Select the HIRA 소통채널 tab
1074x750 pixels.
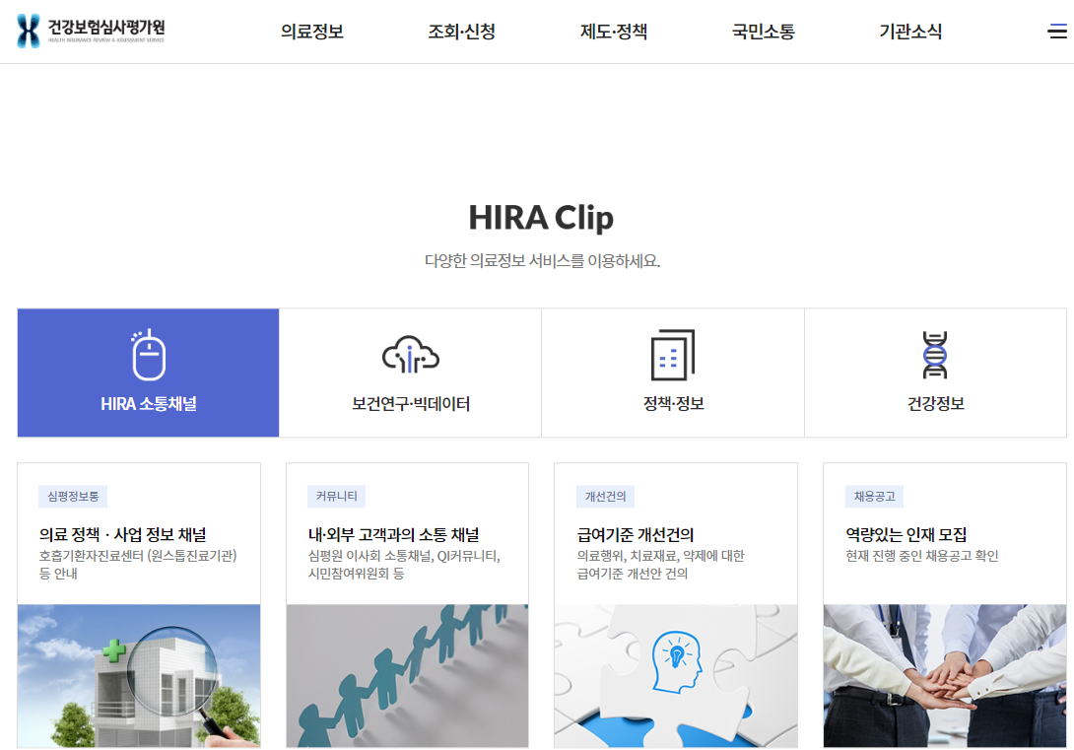(x=148, y=373)
